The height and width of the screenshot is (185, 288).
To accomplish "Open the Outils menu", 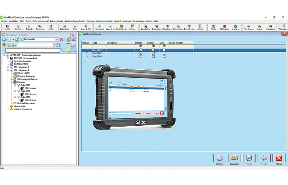I will point(149,21).
